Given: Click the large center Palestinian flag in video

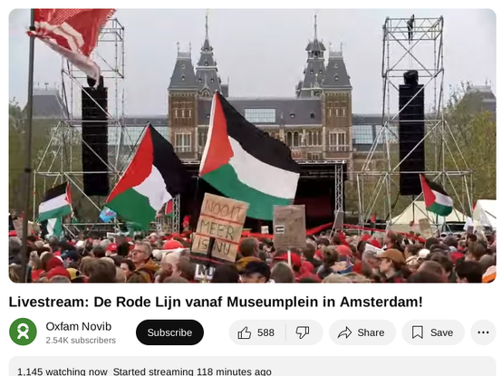Looking at the screenshot, I should (x=248, y=157).
